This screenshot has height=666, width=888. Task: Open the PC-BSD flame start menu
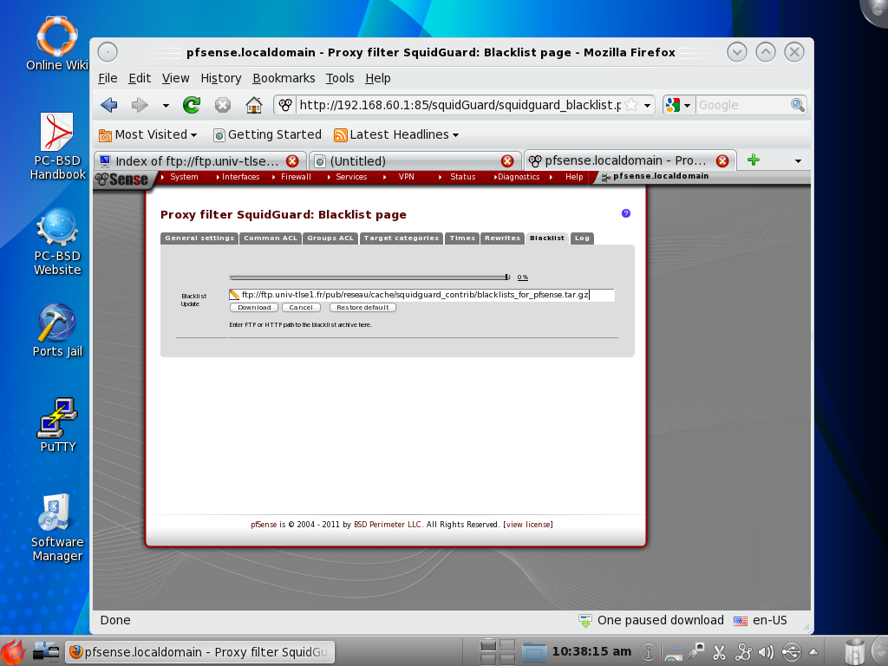pos(13,652)
